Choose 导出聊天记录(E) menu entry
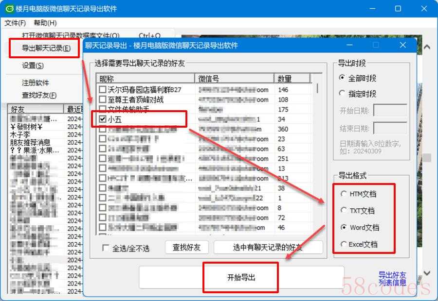The width and height of the screenshot is (438, 301). pyautogui.click(x=46, y=48)
